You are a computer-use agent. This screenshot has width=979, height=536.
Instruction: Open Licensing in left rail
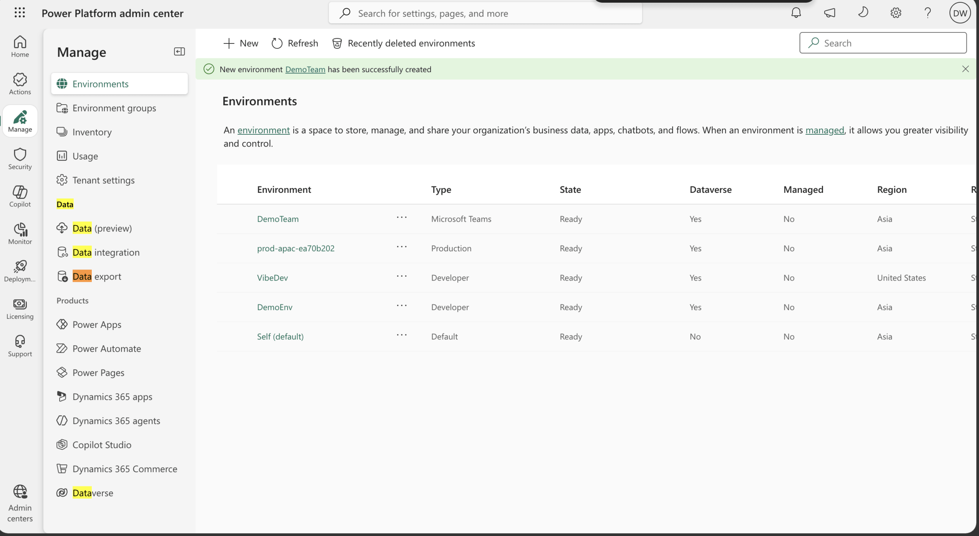[x=20, y=308]
